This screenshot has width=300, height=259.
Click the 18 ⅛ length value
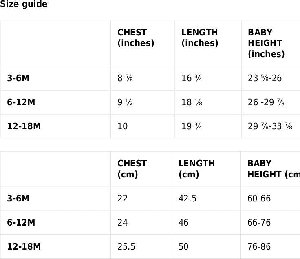pos(192,102)
